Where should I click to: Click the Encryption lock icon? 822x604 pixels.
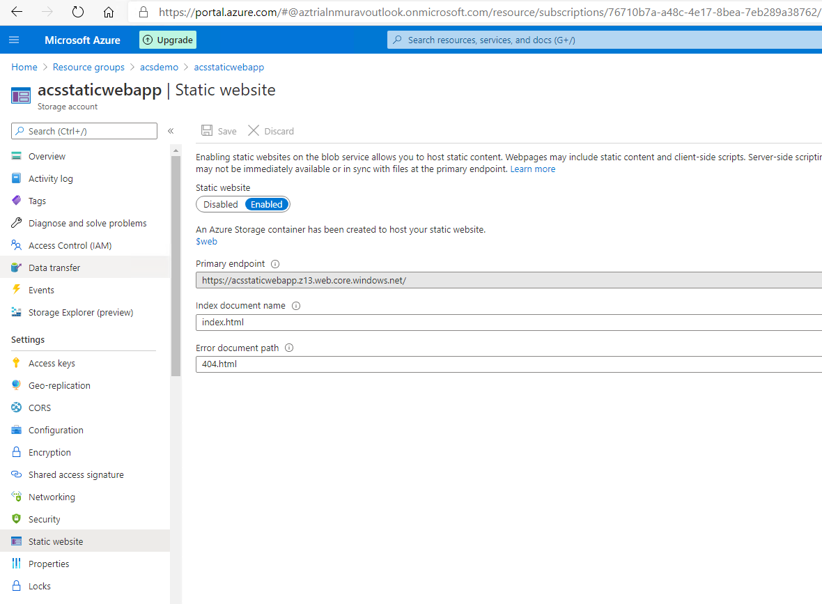click(x=16, y=452)
